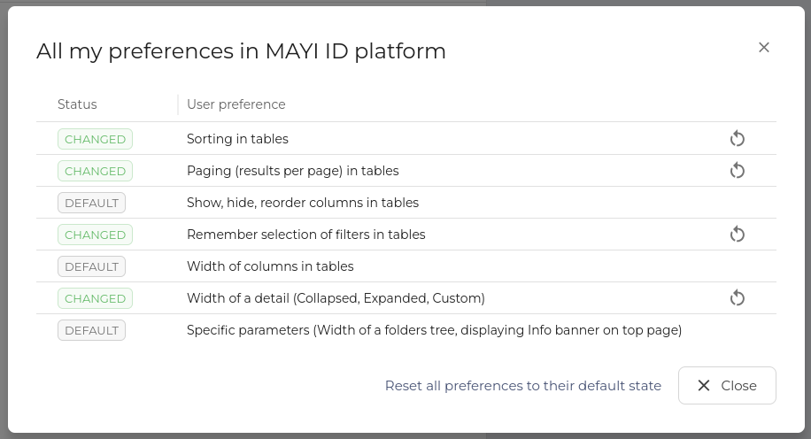Reset all preferences to their default state
Viewport: 811px width, 439px height.
point(522,386)
